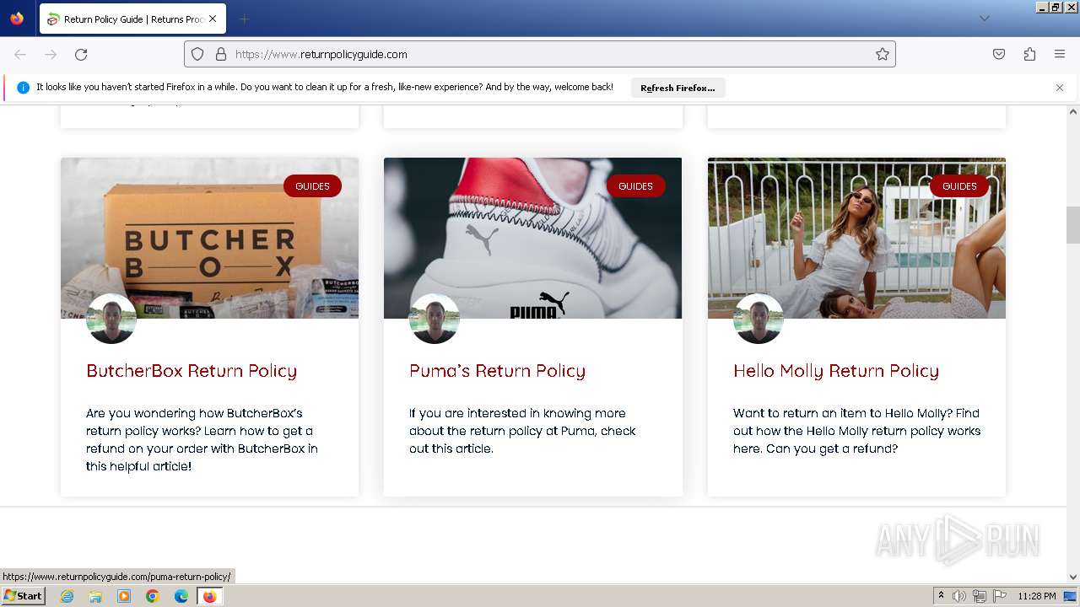Open the Action Center flag icon
The height and width of the screenshot is (607, 1080).
coord(1000,596)
